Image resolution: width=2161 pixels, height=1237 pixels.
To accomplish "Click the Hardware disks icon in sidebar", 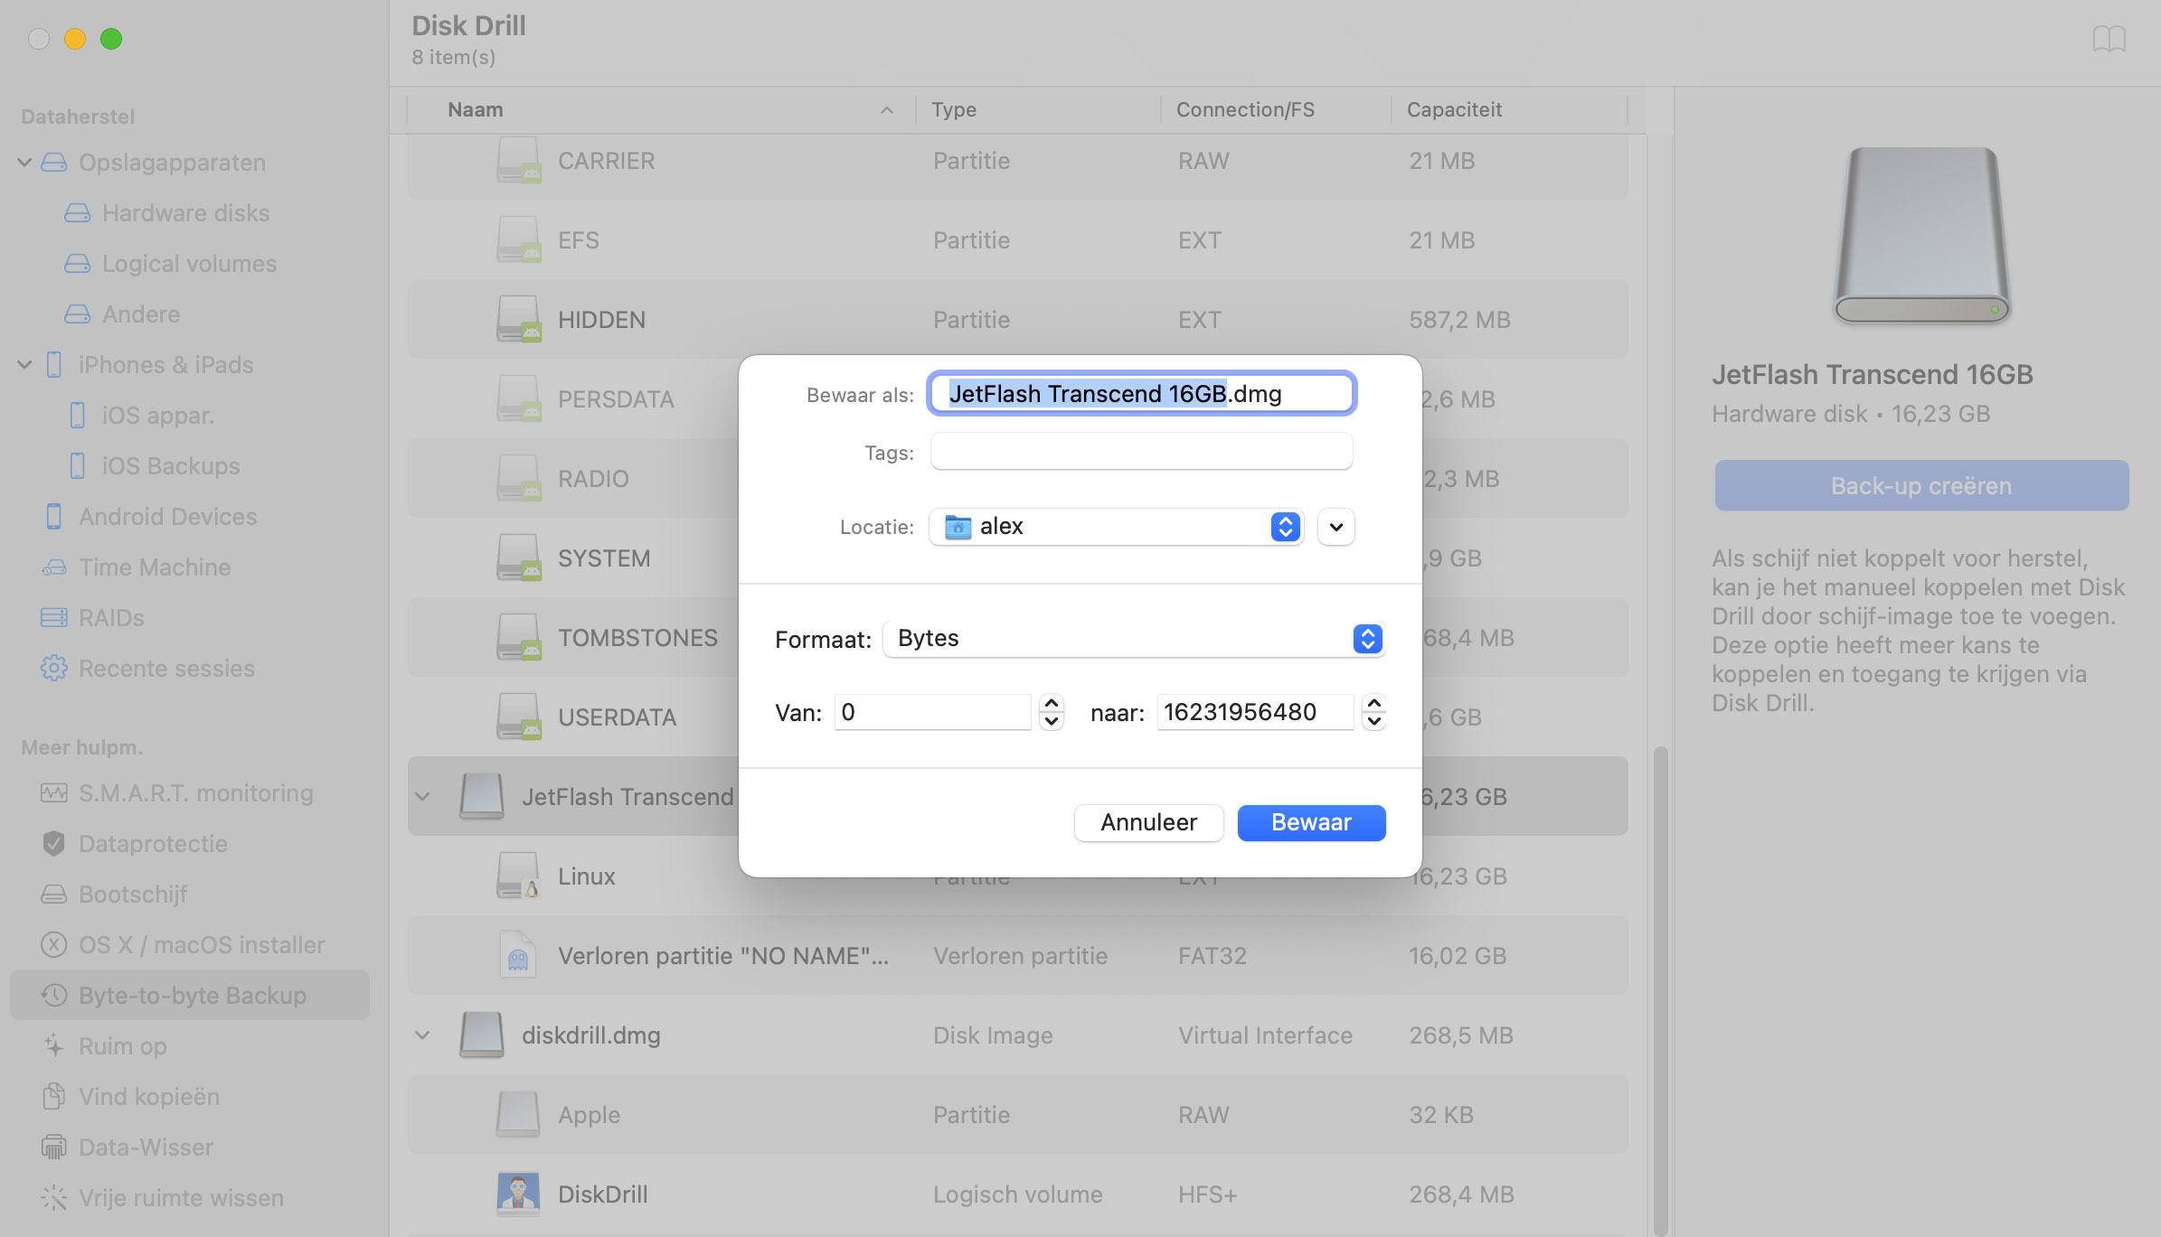I will click(78, 213).
